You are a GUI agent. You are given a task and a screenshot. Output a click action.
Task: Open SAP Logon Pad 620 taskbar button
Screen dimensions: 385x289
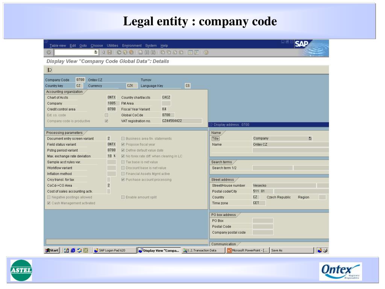(115, 250)
